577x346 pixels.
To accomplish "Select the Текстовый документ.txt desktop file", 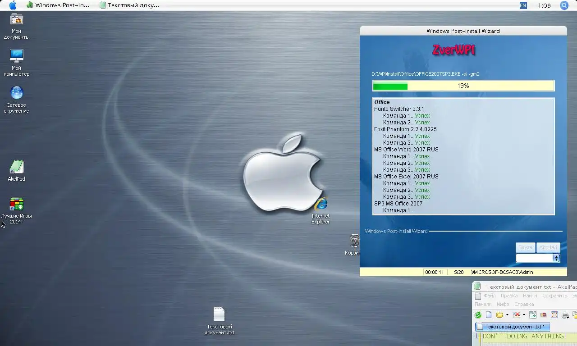I will 219,321.
